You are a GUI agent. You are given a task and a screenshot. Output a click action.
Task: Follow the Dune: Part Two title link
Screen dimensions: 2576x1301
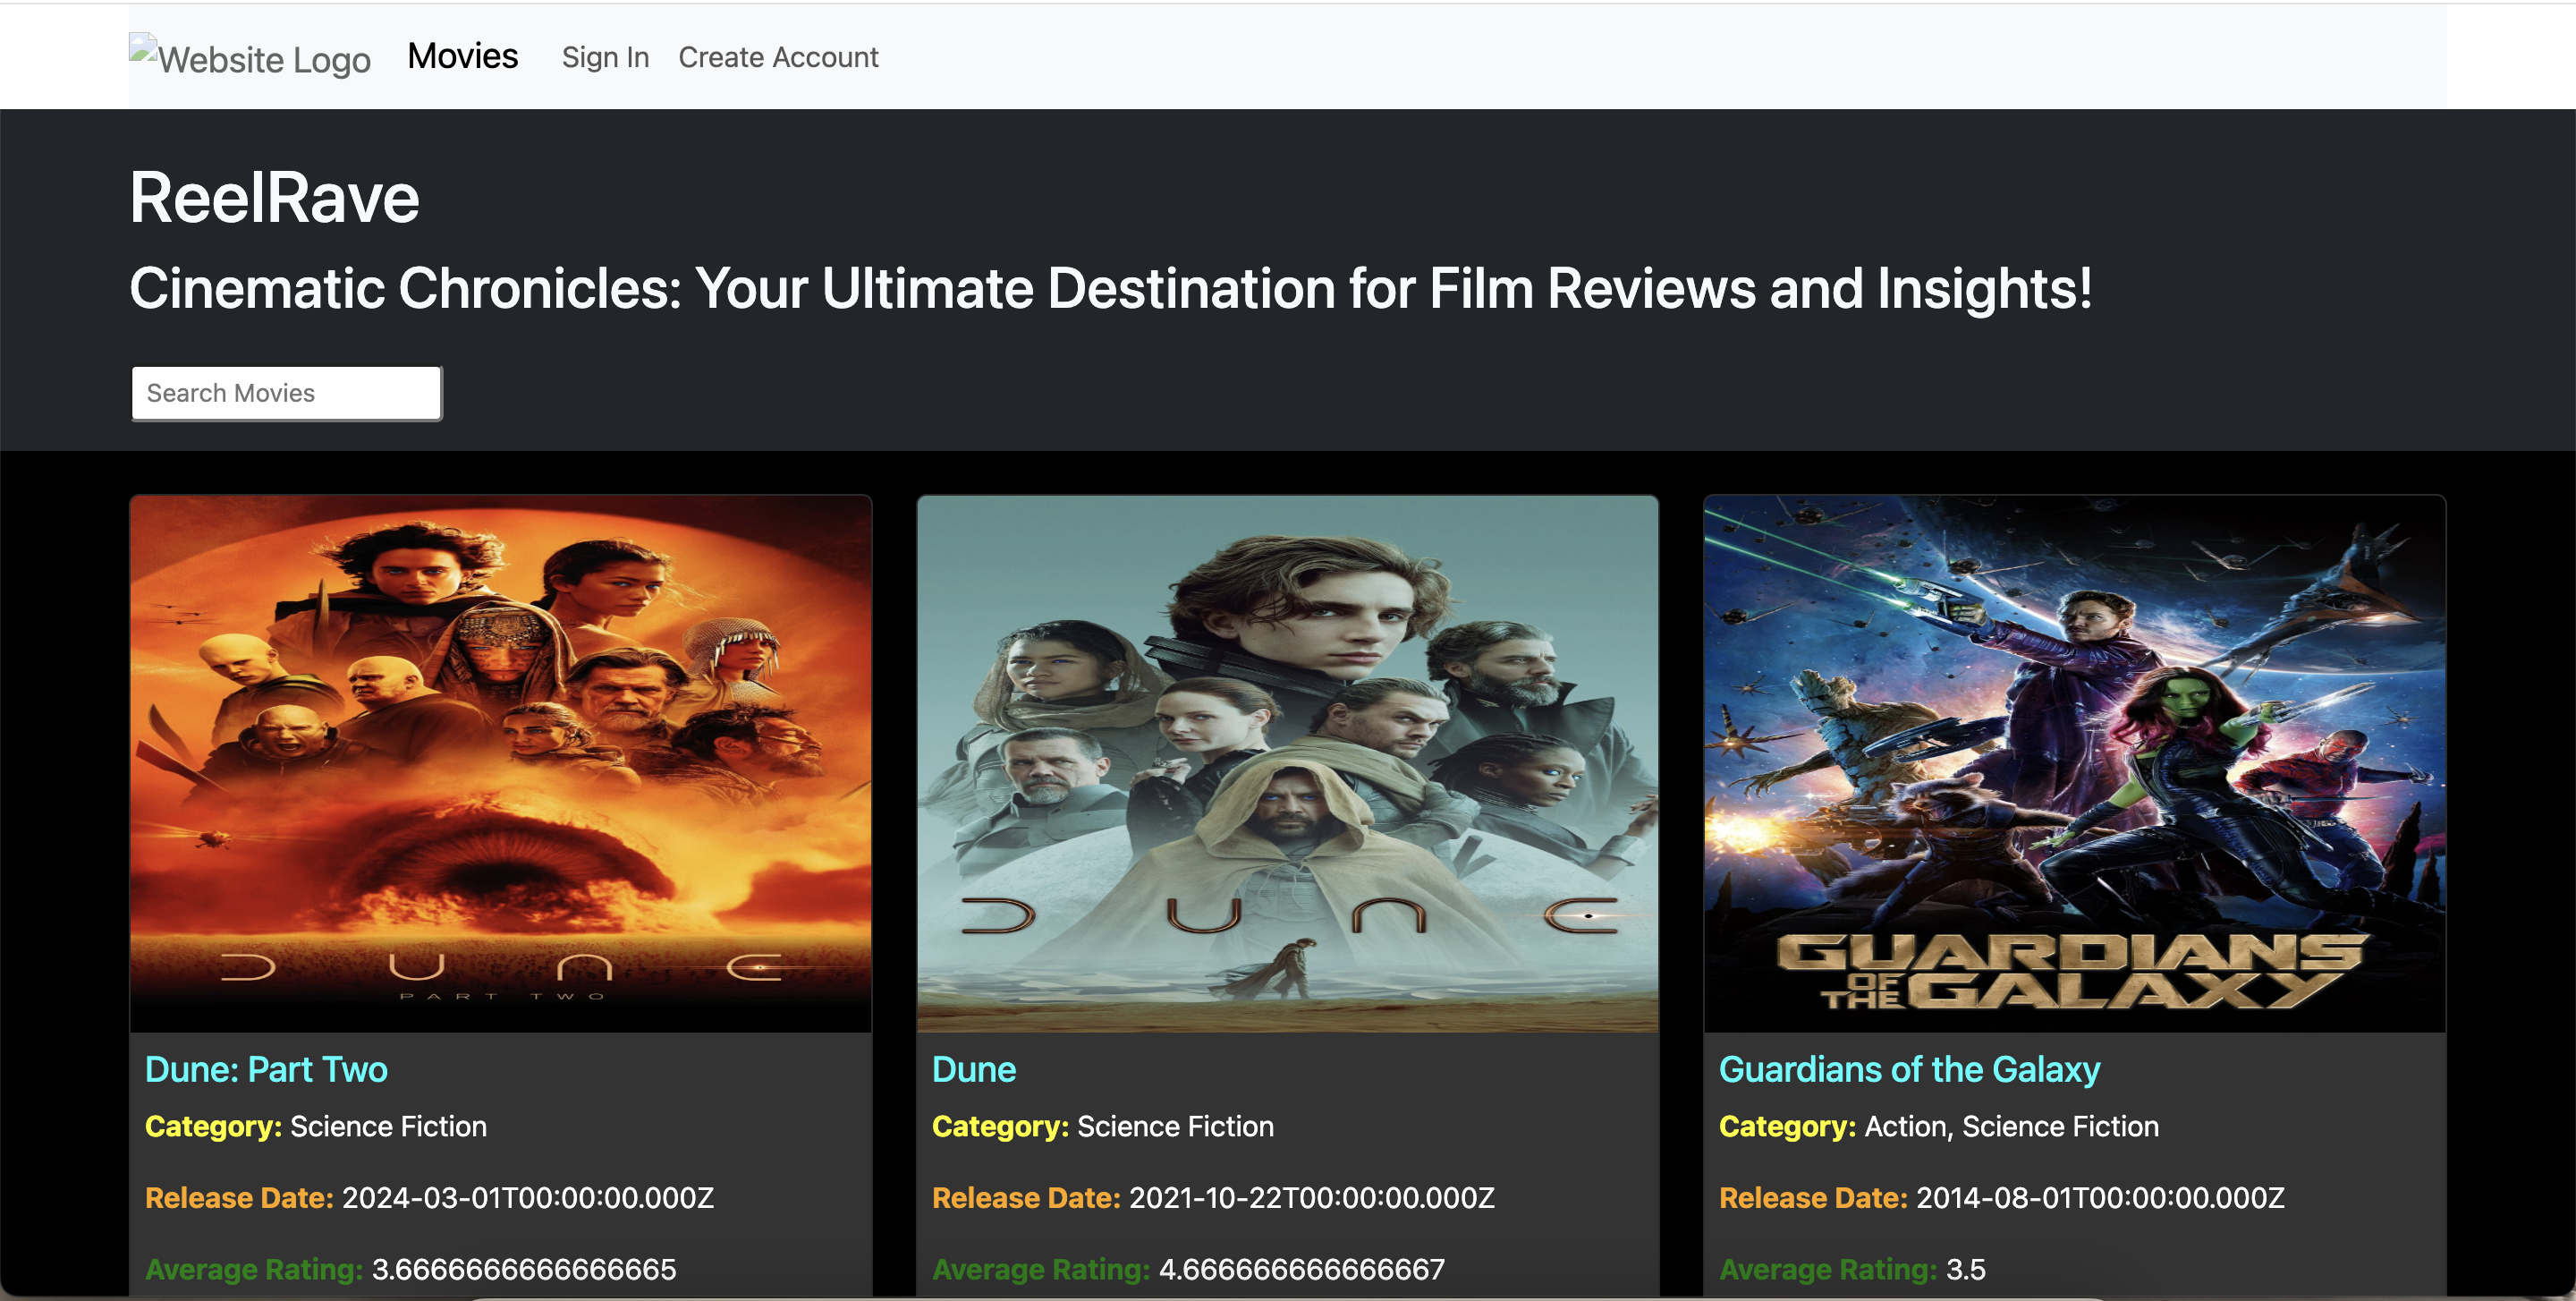point(266,1069)
